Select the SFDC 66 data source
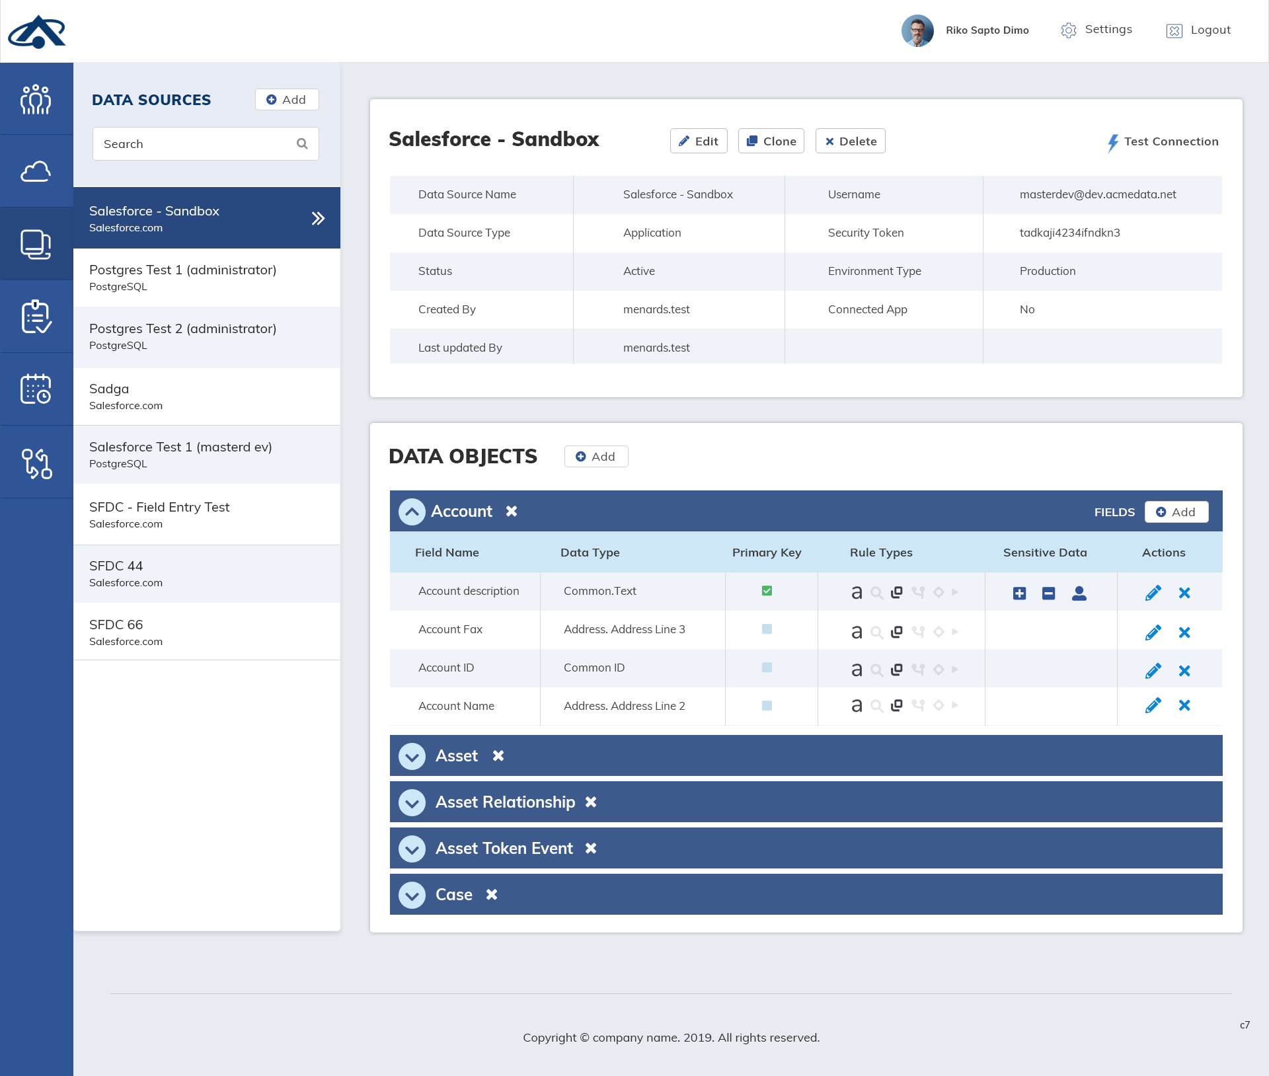The height and width of the screenshot is (1076, 1269). coord(207,632)
